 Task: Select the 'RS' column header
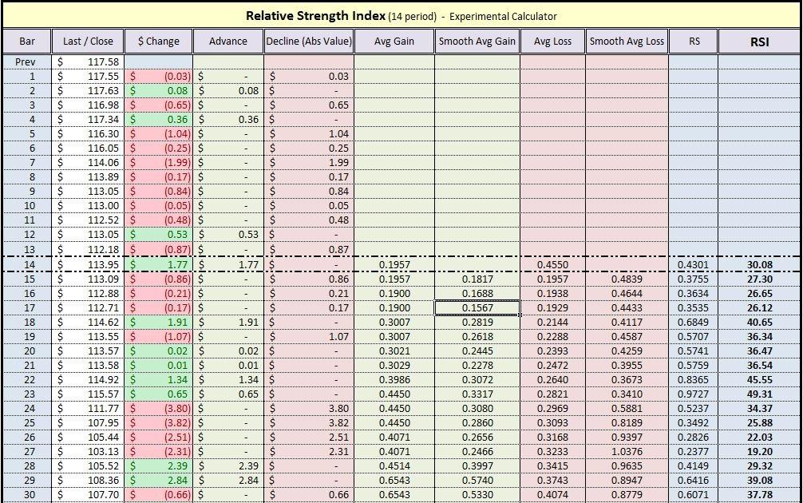pos(694,42)
